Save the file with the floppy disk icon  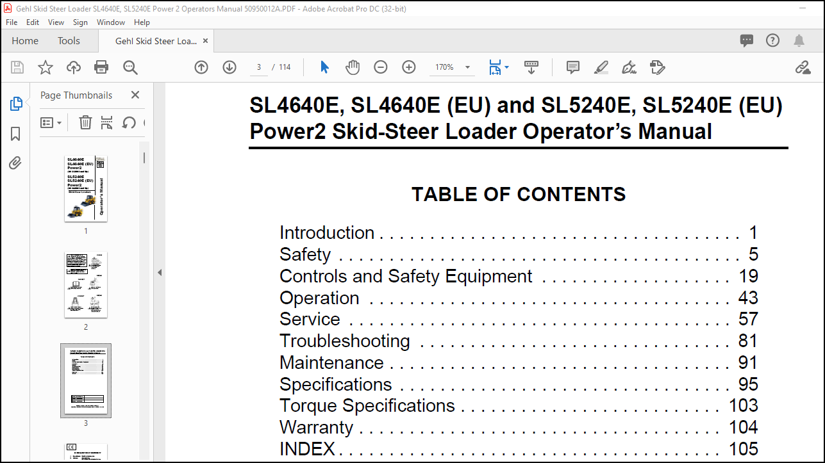[x=17, y=67]
